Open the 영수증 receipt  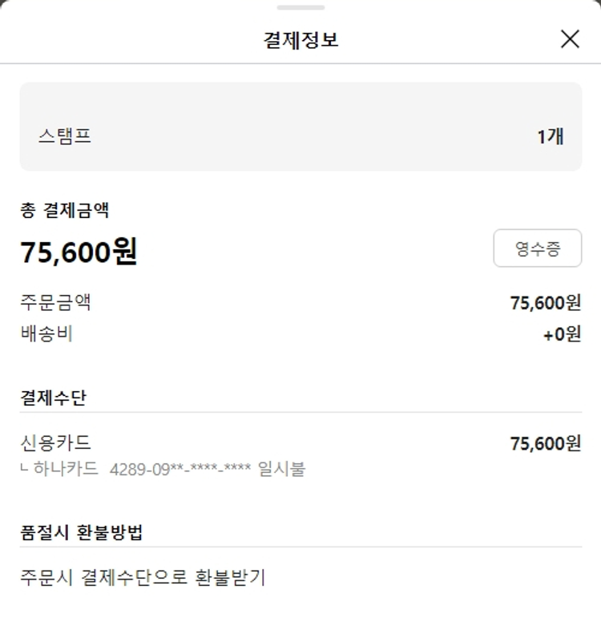pyautogui.click(x=537, y=248)
